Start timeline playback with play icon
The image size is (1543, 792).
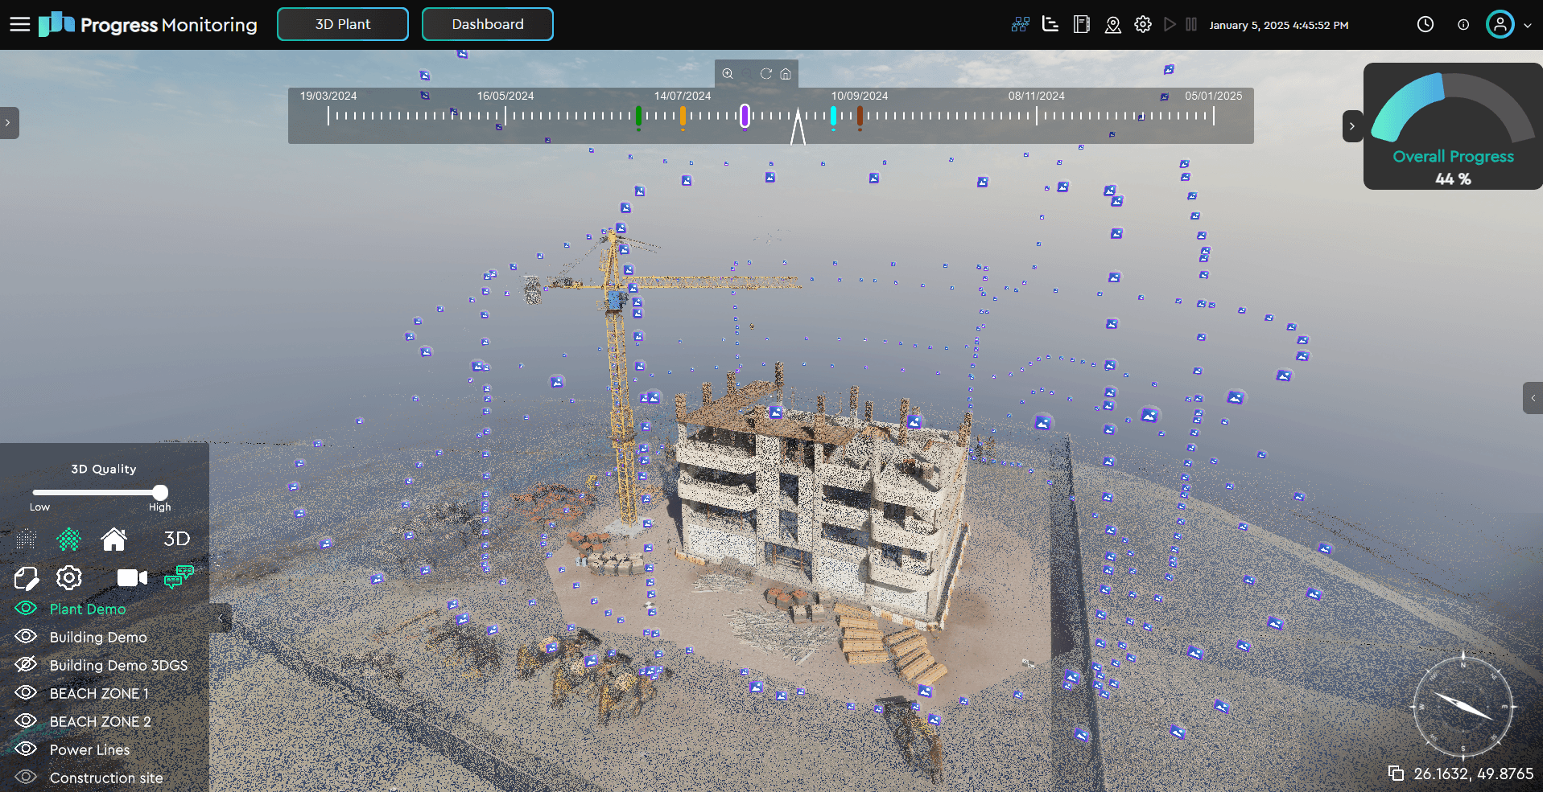click(1170, 25)
